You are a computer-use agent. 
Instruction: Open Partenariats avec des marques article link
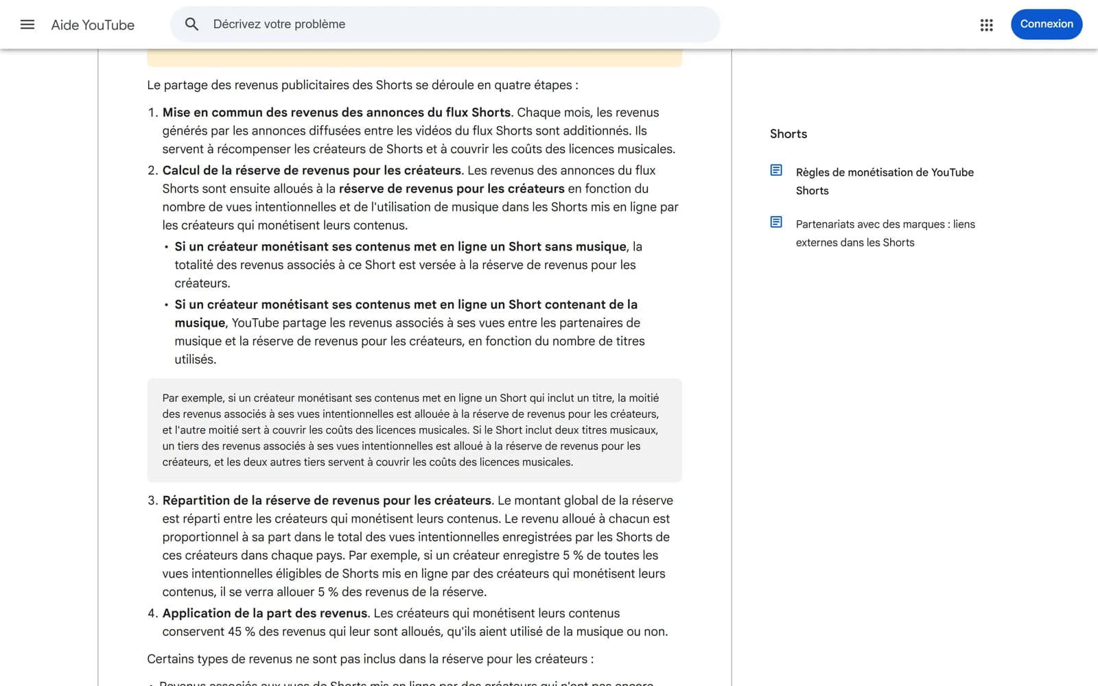pyautogui.click(x=885, y=233)
